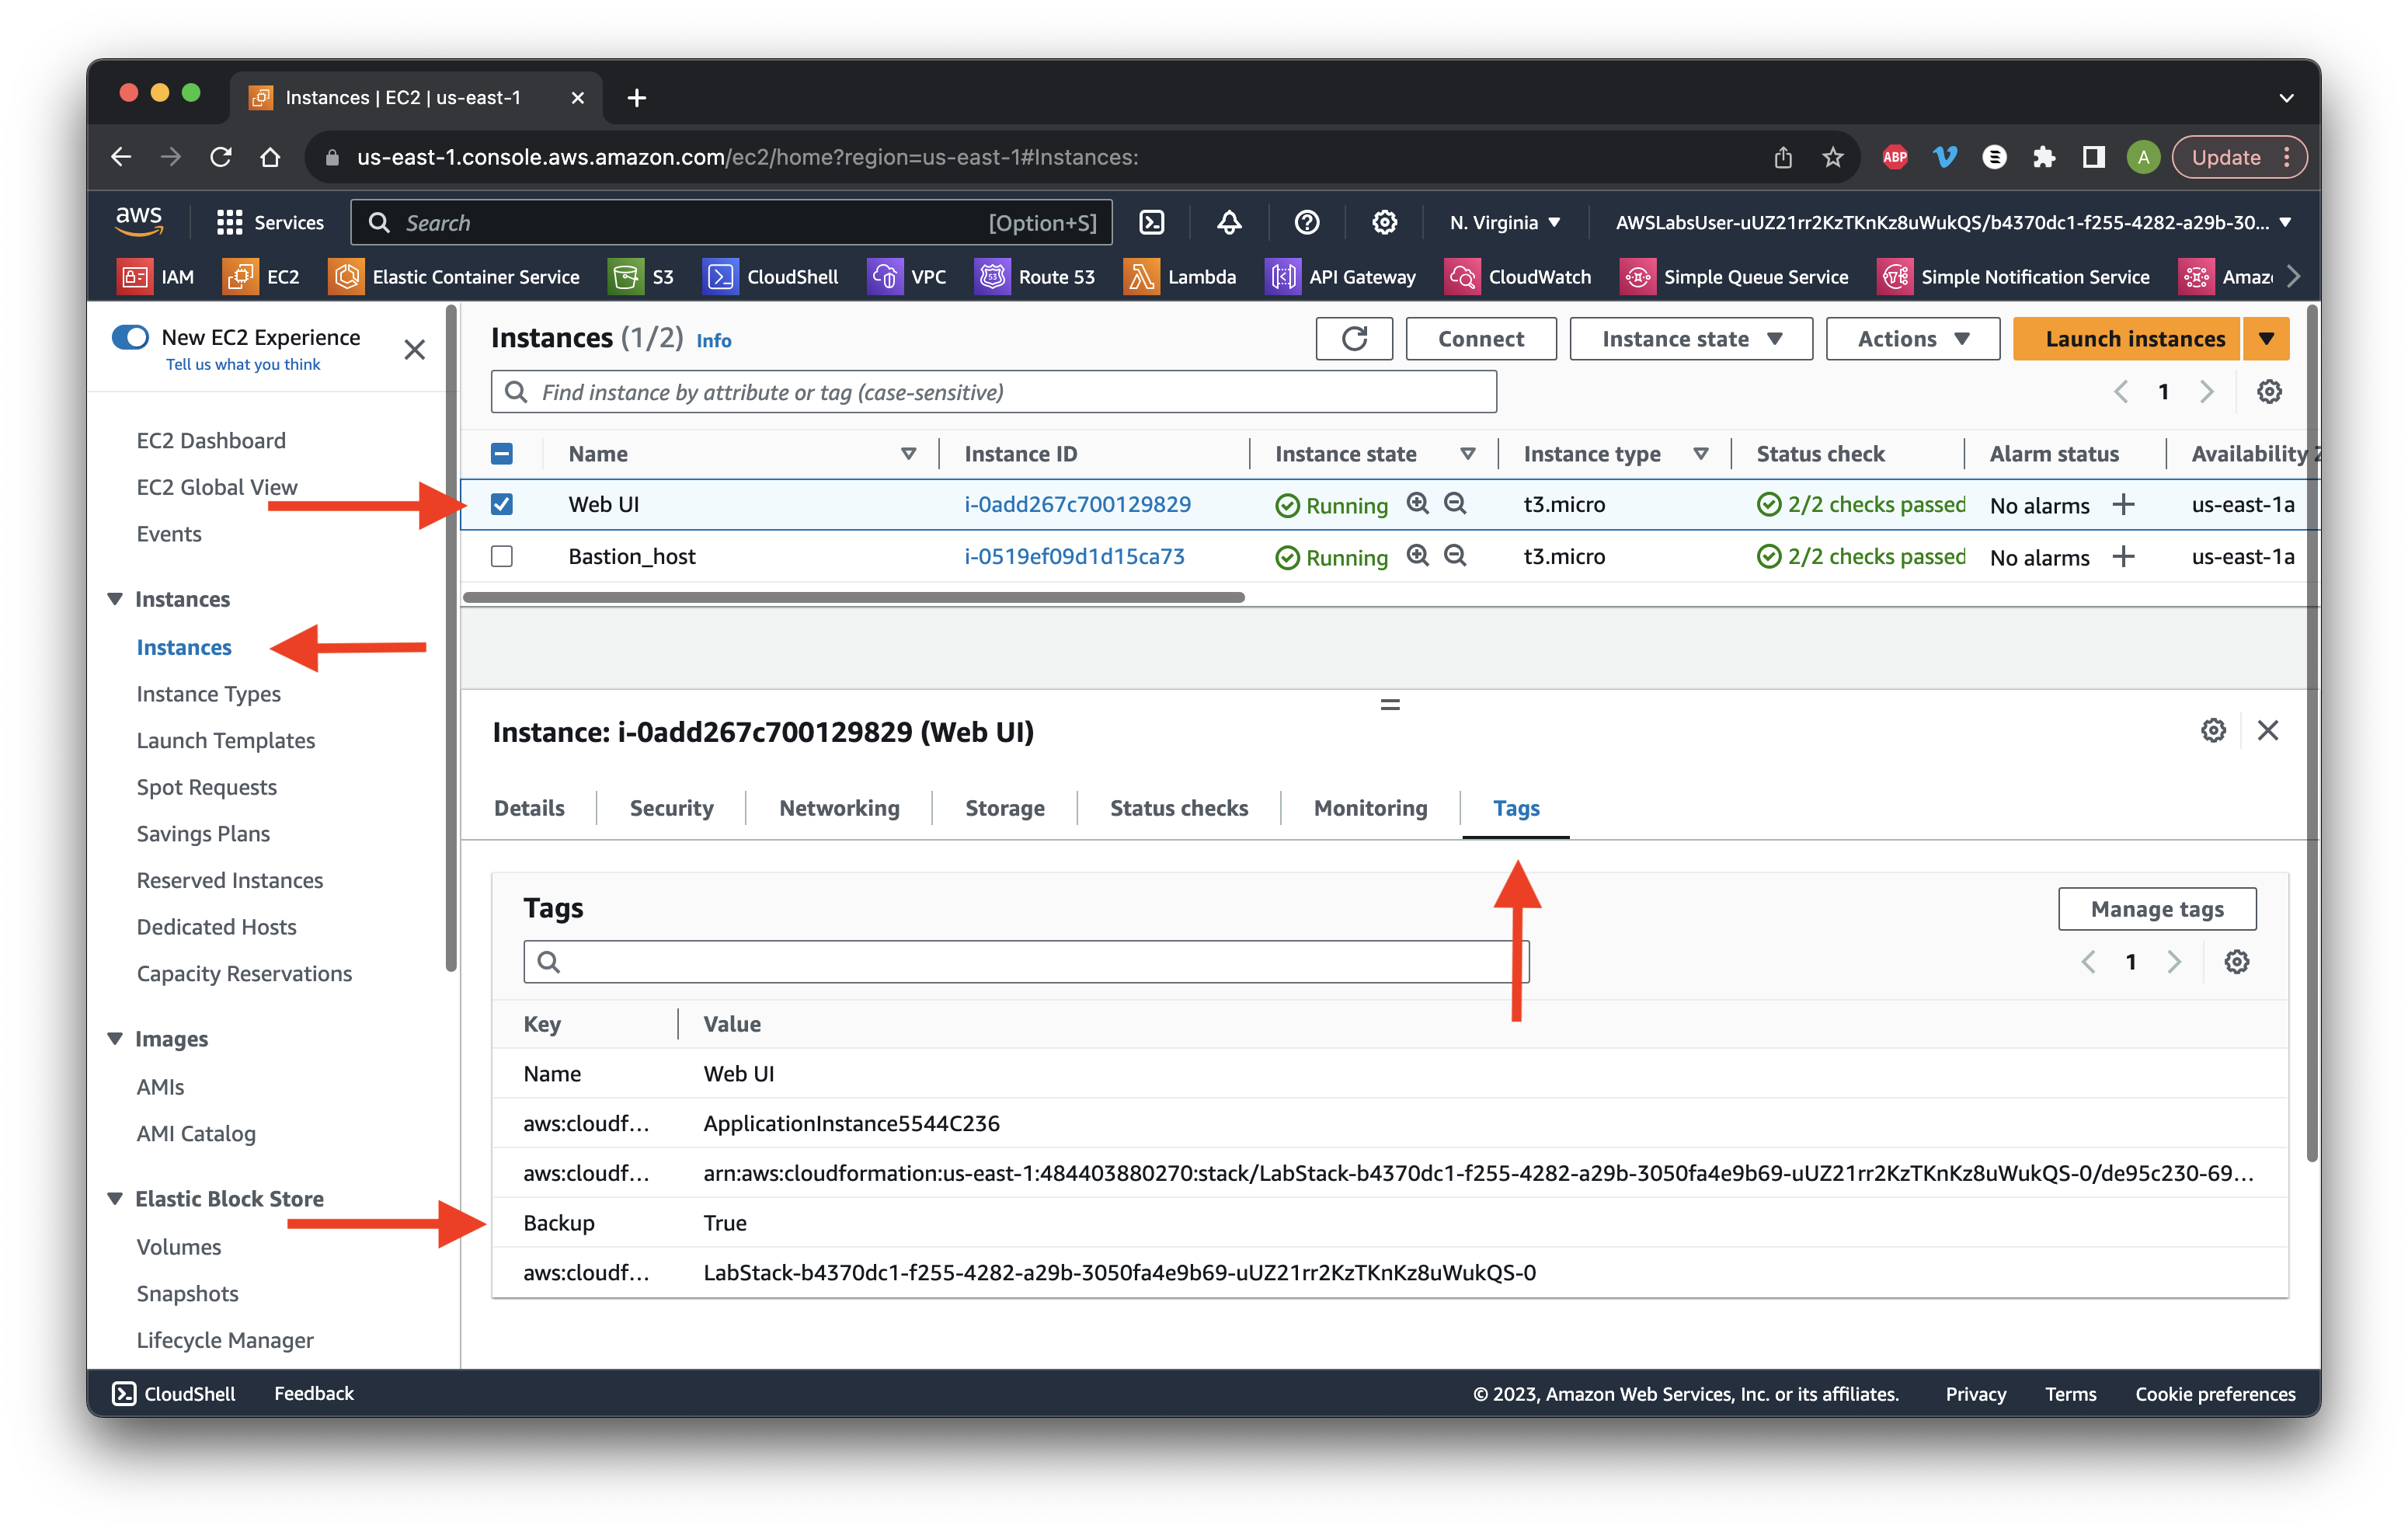The image size is (2408, 1532).
Task: Open Simple Queue Service shortcut
Action: pyautogui.click(x=1734, y=277)
